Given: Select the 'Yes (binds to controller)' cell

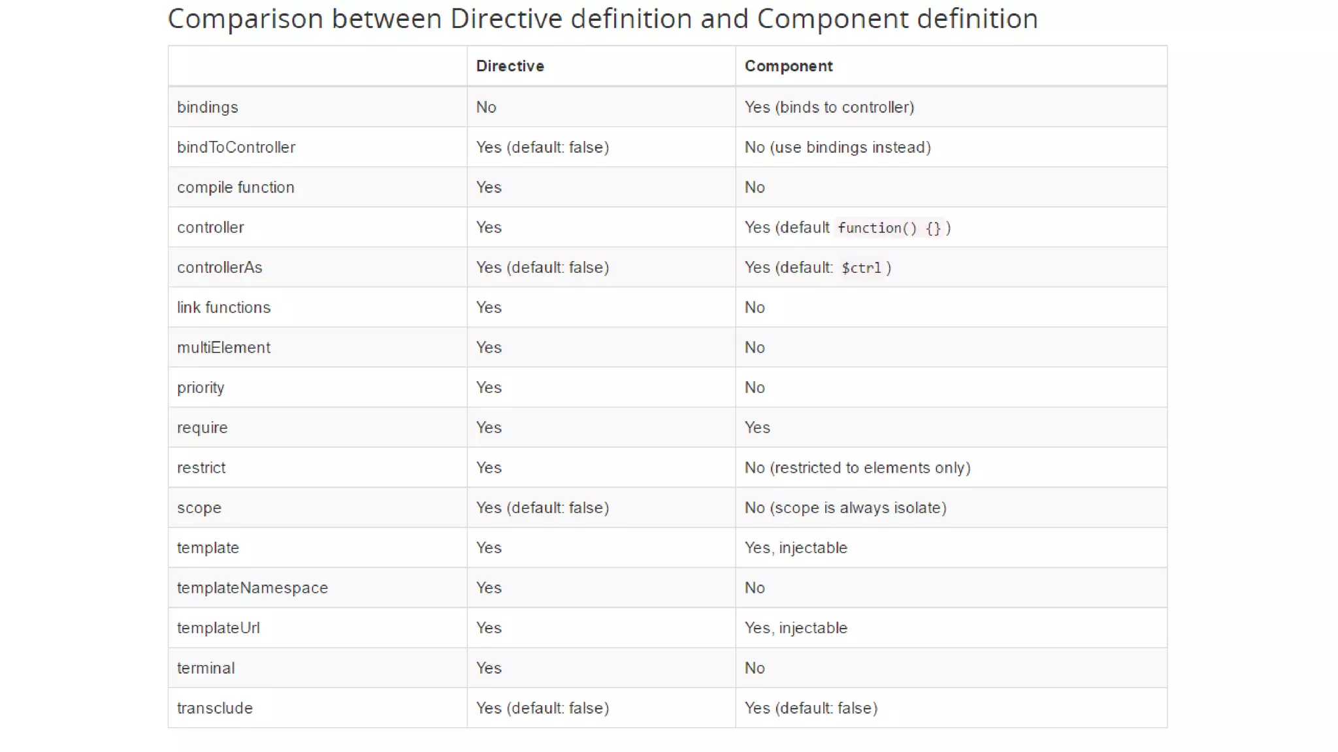Looking at the screenshot, I should coord(829,107).
